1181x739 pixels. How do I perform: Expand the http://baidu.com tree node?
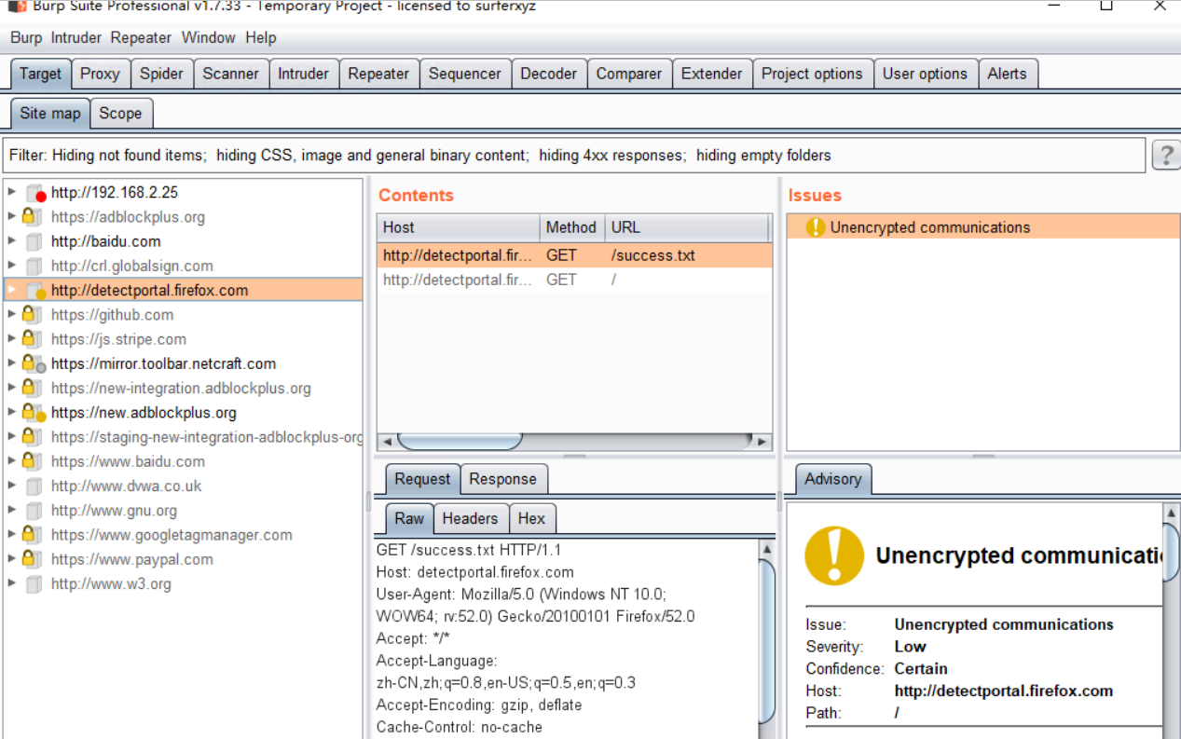tap(12, 241)
